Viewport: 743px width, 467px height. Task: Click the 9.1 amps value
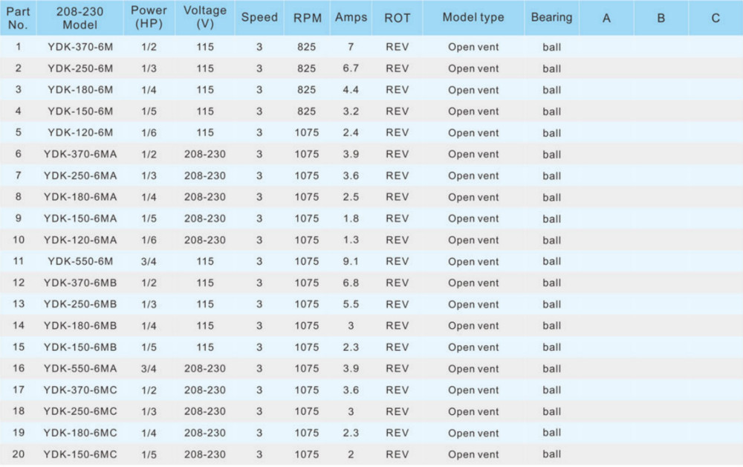point(351,261)
